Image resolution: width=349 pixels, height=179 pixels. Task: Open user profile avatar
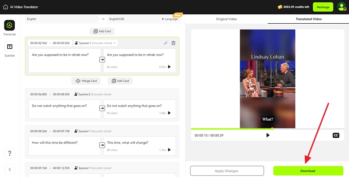pyautogui.click(x=342, y=7)
